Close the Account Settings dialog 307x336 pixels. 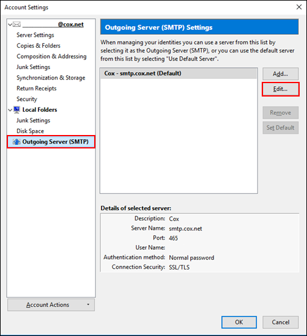pos(299,7)
